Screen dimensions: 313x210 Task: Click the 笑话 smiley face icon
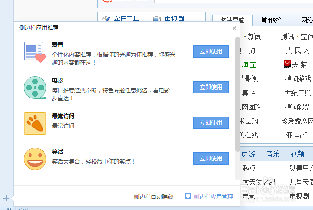(35, 159)
